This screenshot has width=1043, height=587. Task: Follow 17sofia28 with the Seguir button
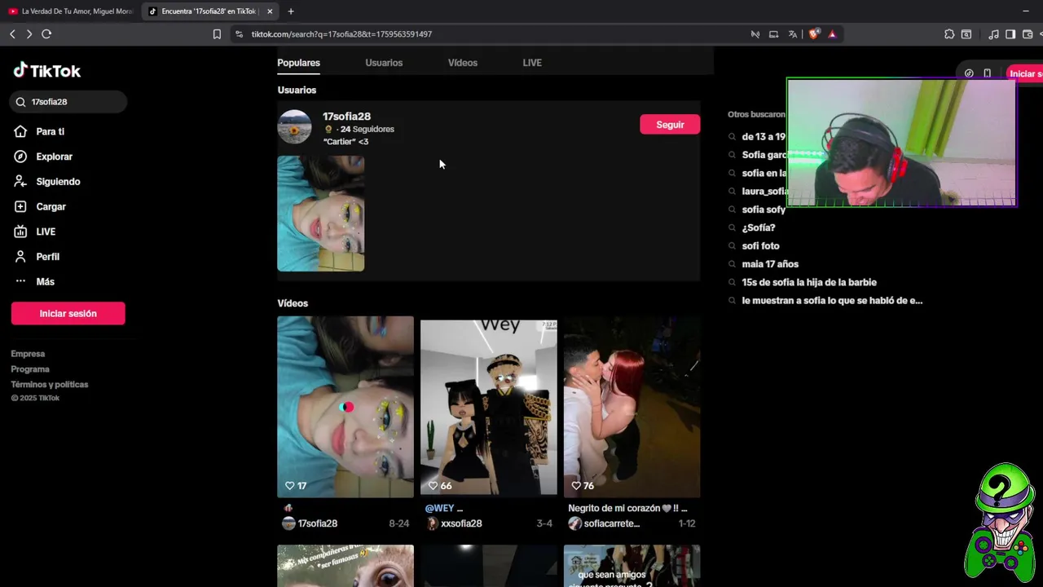[670, 125]
